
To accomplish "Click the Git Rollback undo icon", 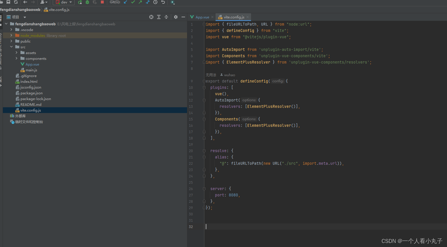I will click(163, 2).
